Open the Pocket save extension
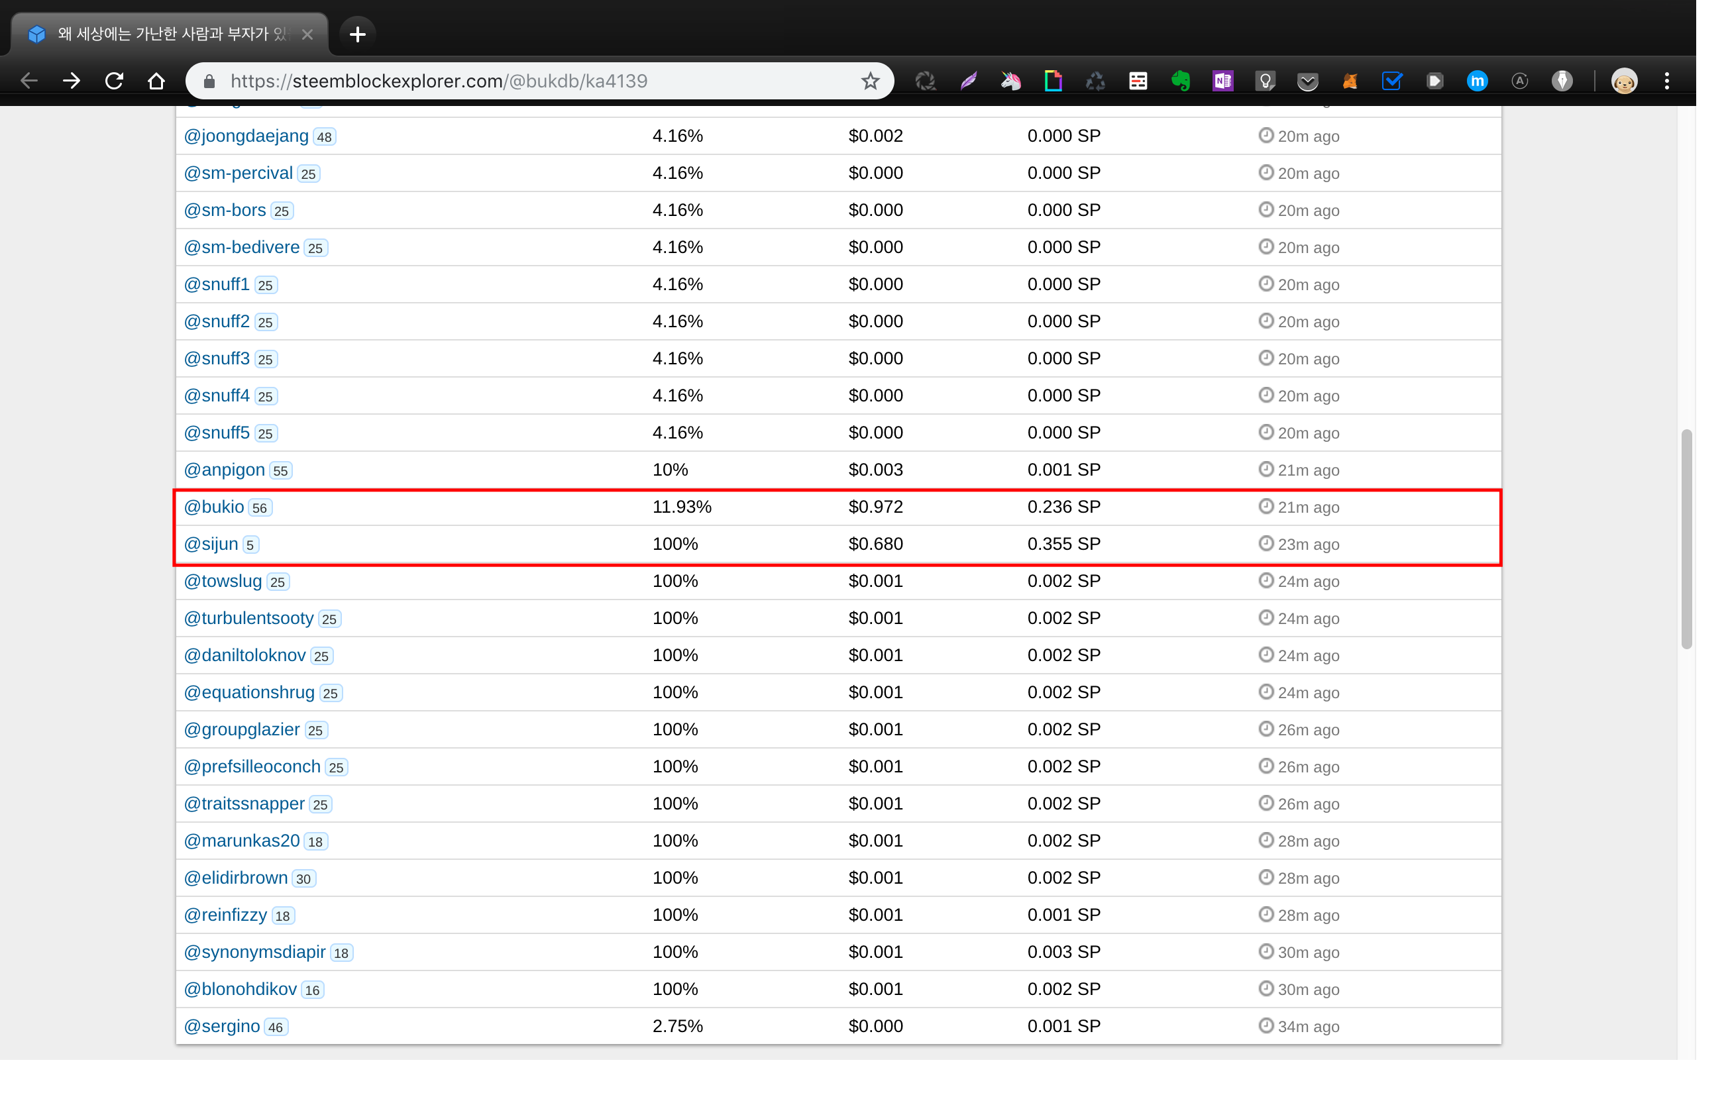Screen dimensions: 1728x1097 1307,81
